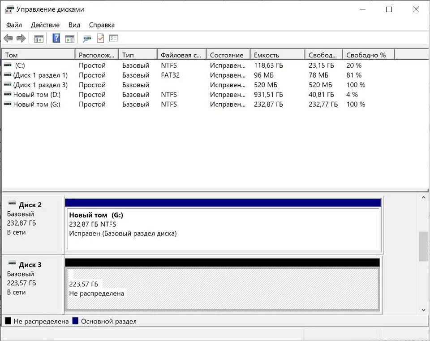
Task: Select the drive icon of Диск 1 раздел 3
Action: [8, 84]
